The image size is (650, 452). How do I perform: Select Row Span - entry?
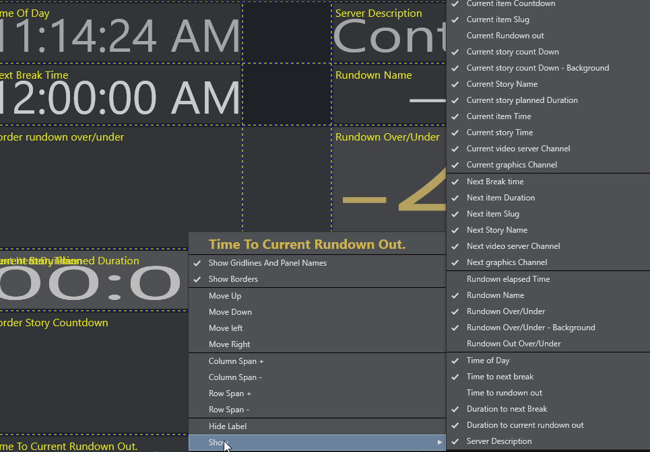click(x=229, y=410)
